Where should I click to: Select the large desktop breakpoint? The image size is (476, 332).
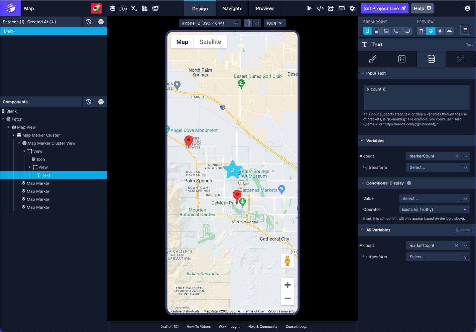[x=407, y=31]
